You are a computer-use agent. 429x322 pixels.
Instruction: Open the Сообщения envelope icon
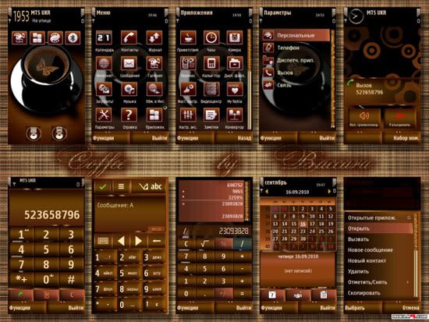point(129,63)
